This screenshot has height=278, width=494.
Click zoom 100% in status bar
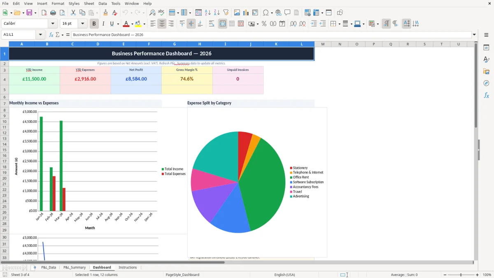pos(487,275)
